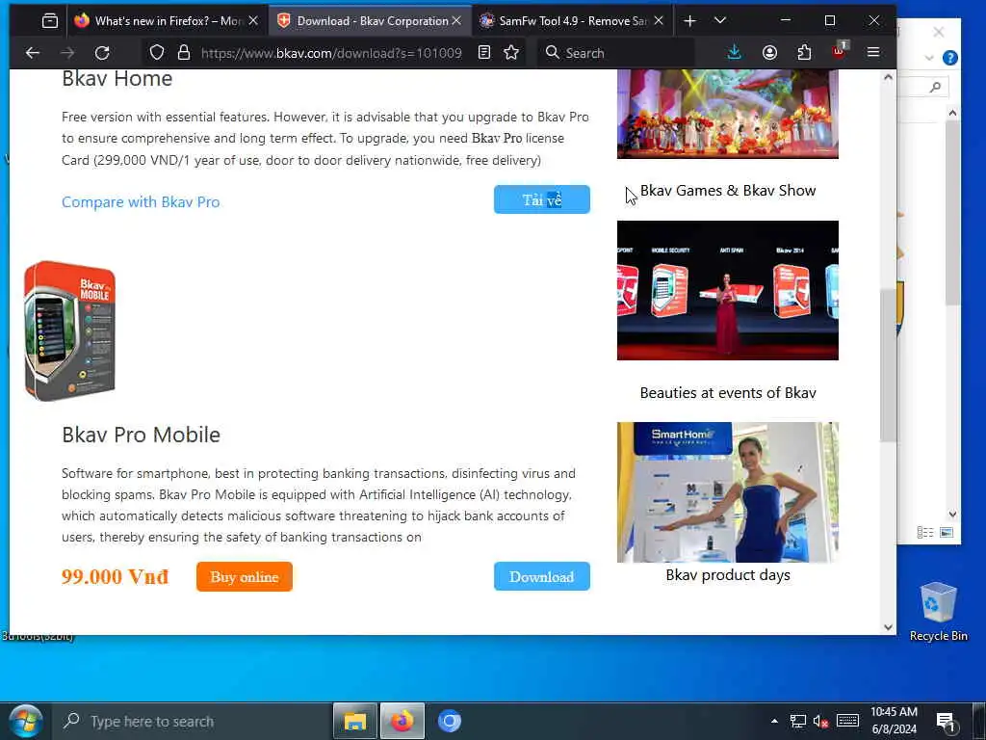Switch background window to details view

click(x=924, y=532)
